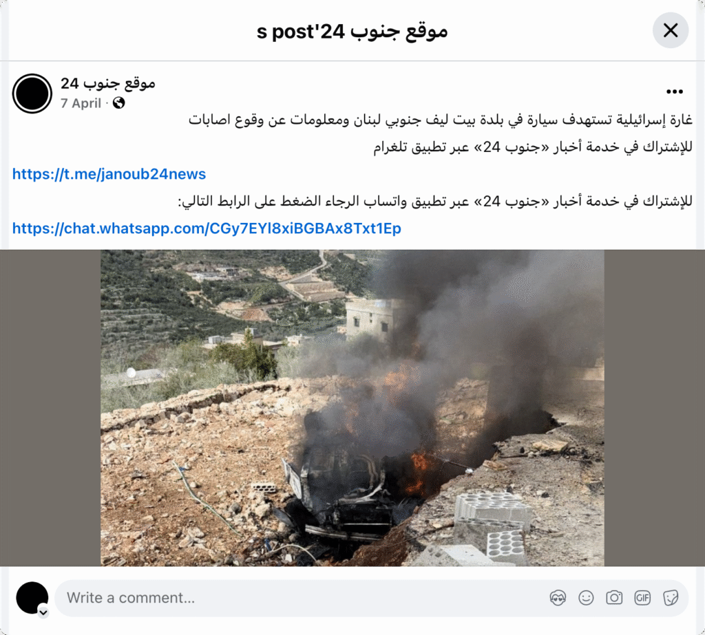The image size is (705, 635).
Task: Open the page's round profile picture
Action: click(x=32, y=94)
